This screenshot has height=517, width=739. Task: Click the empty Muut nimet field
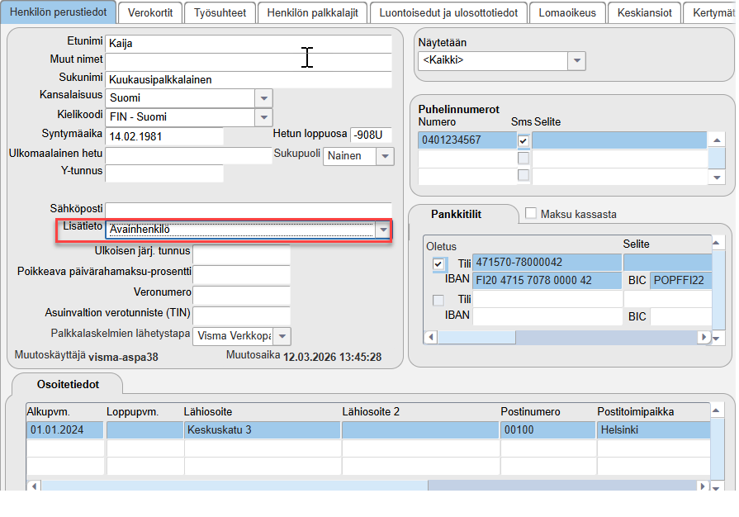point(249,62)
